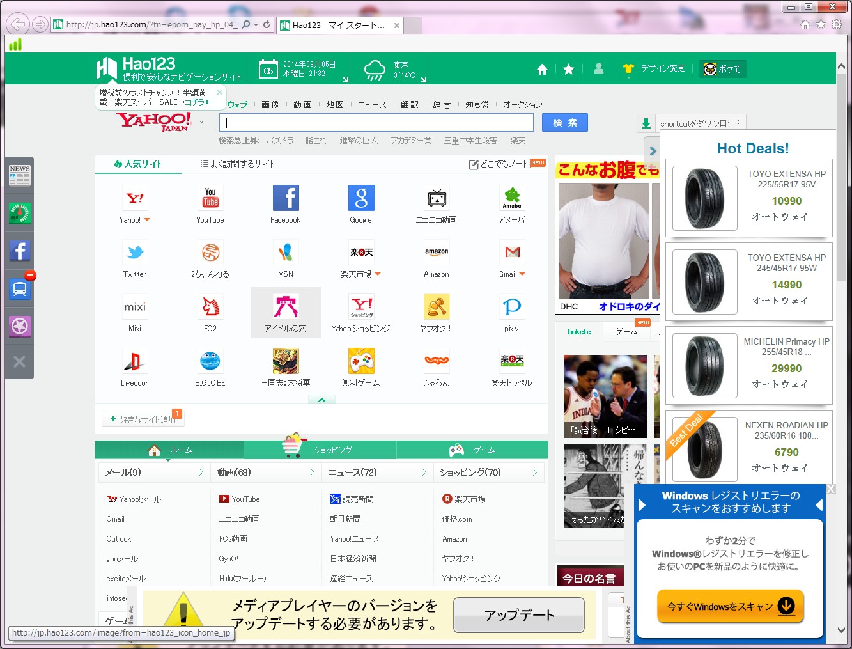Select the 画像 search category
The width and height of the screenshot is (852, 649).
(x=270, y=105)
